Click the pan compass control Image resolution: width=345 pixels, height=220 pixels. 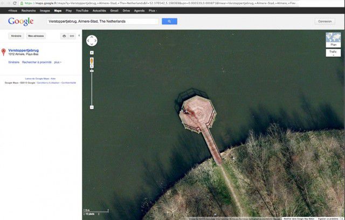coord(92,41)
